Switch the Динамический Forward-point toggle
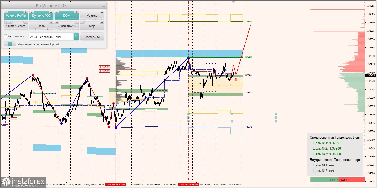Screen dimensions: 377x188 pos(10,44)
